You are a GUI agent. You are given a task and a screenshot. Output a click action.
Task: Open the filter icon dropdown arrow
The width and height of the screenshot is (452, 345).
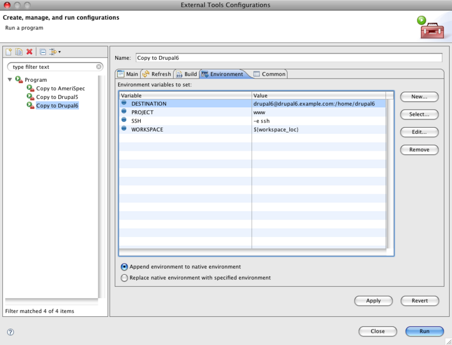[59, 53]
